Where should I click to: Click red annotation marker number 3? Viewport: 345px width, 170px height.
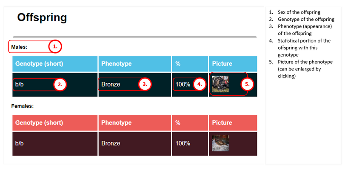[x=145, y=84]
